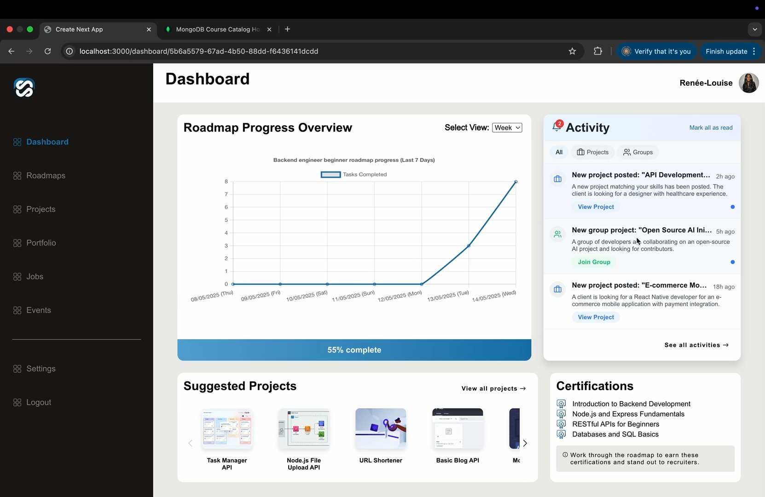Screen dimensions: 765x497
Task: Close the Create Next App tab
Action: coord(149,29)
